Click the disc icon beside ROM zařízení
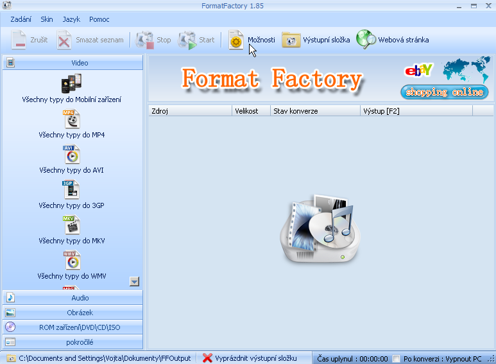The height and width of the screenshot is (364, 496). (10, 327)
